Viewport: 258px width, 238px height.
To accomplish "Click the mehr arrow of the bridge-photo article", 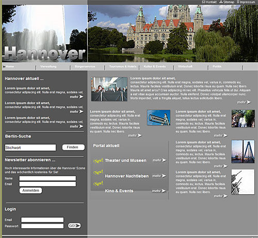I will pyautogui.click(x=221, y=166).
